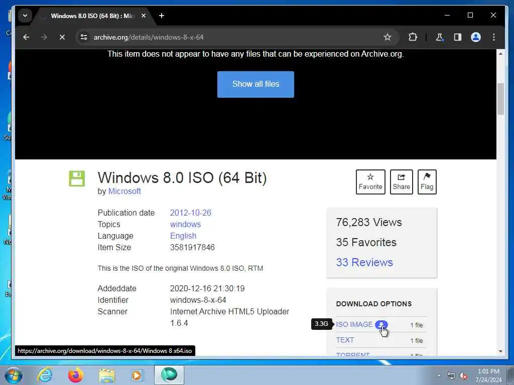Open Windows Media Player from the taskbar

137,375
